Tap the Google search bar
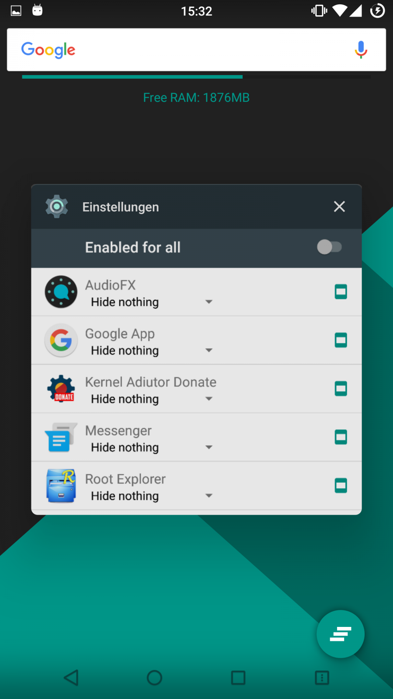 196,50
